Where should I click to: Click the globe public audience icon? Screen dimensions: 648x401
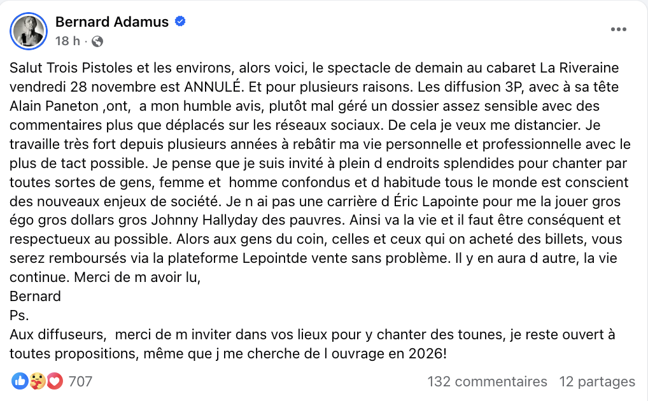(97, 41)
